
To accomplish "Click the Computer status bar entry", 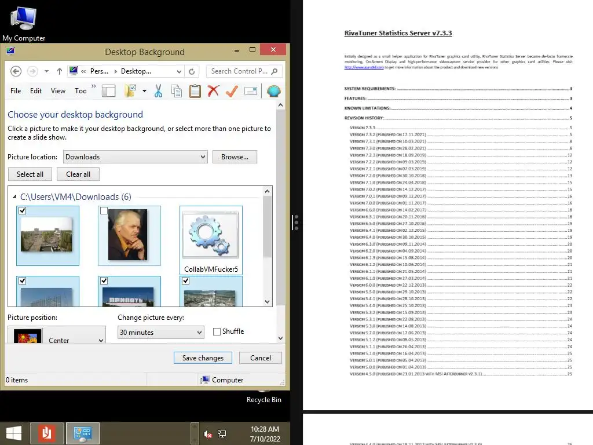I will [x=222, y=380].
